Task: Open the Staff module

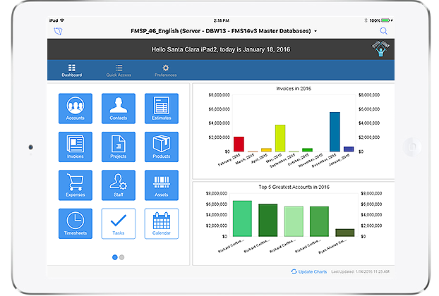Action: coord(119,185)
